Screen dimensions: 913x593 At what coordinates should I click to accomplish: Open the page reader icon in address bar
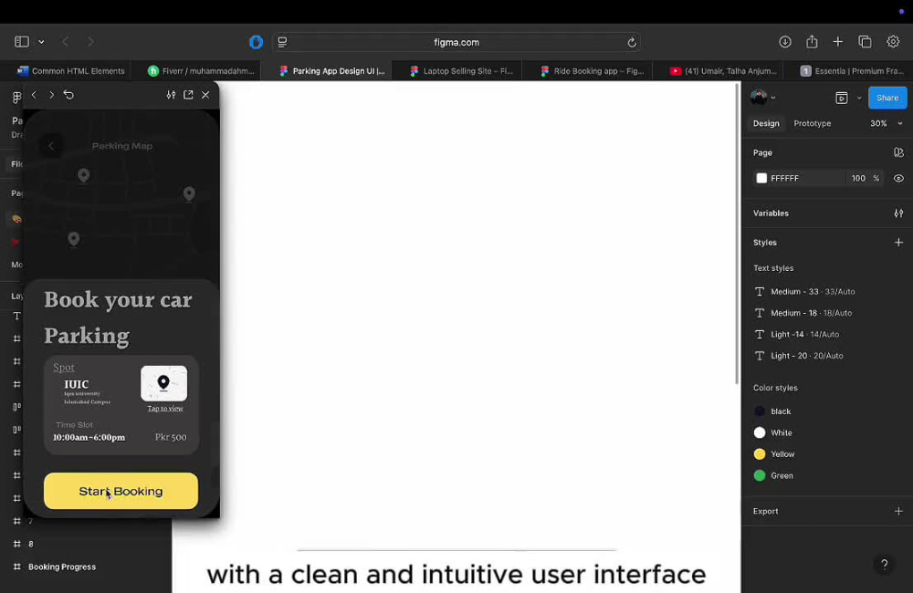282,42
